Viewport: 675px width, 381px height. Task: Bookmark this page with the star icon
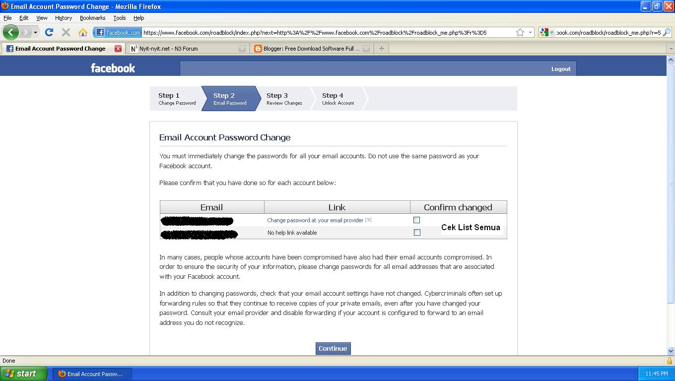tap(520, 32)
